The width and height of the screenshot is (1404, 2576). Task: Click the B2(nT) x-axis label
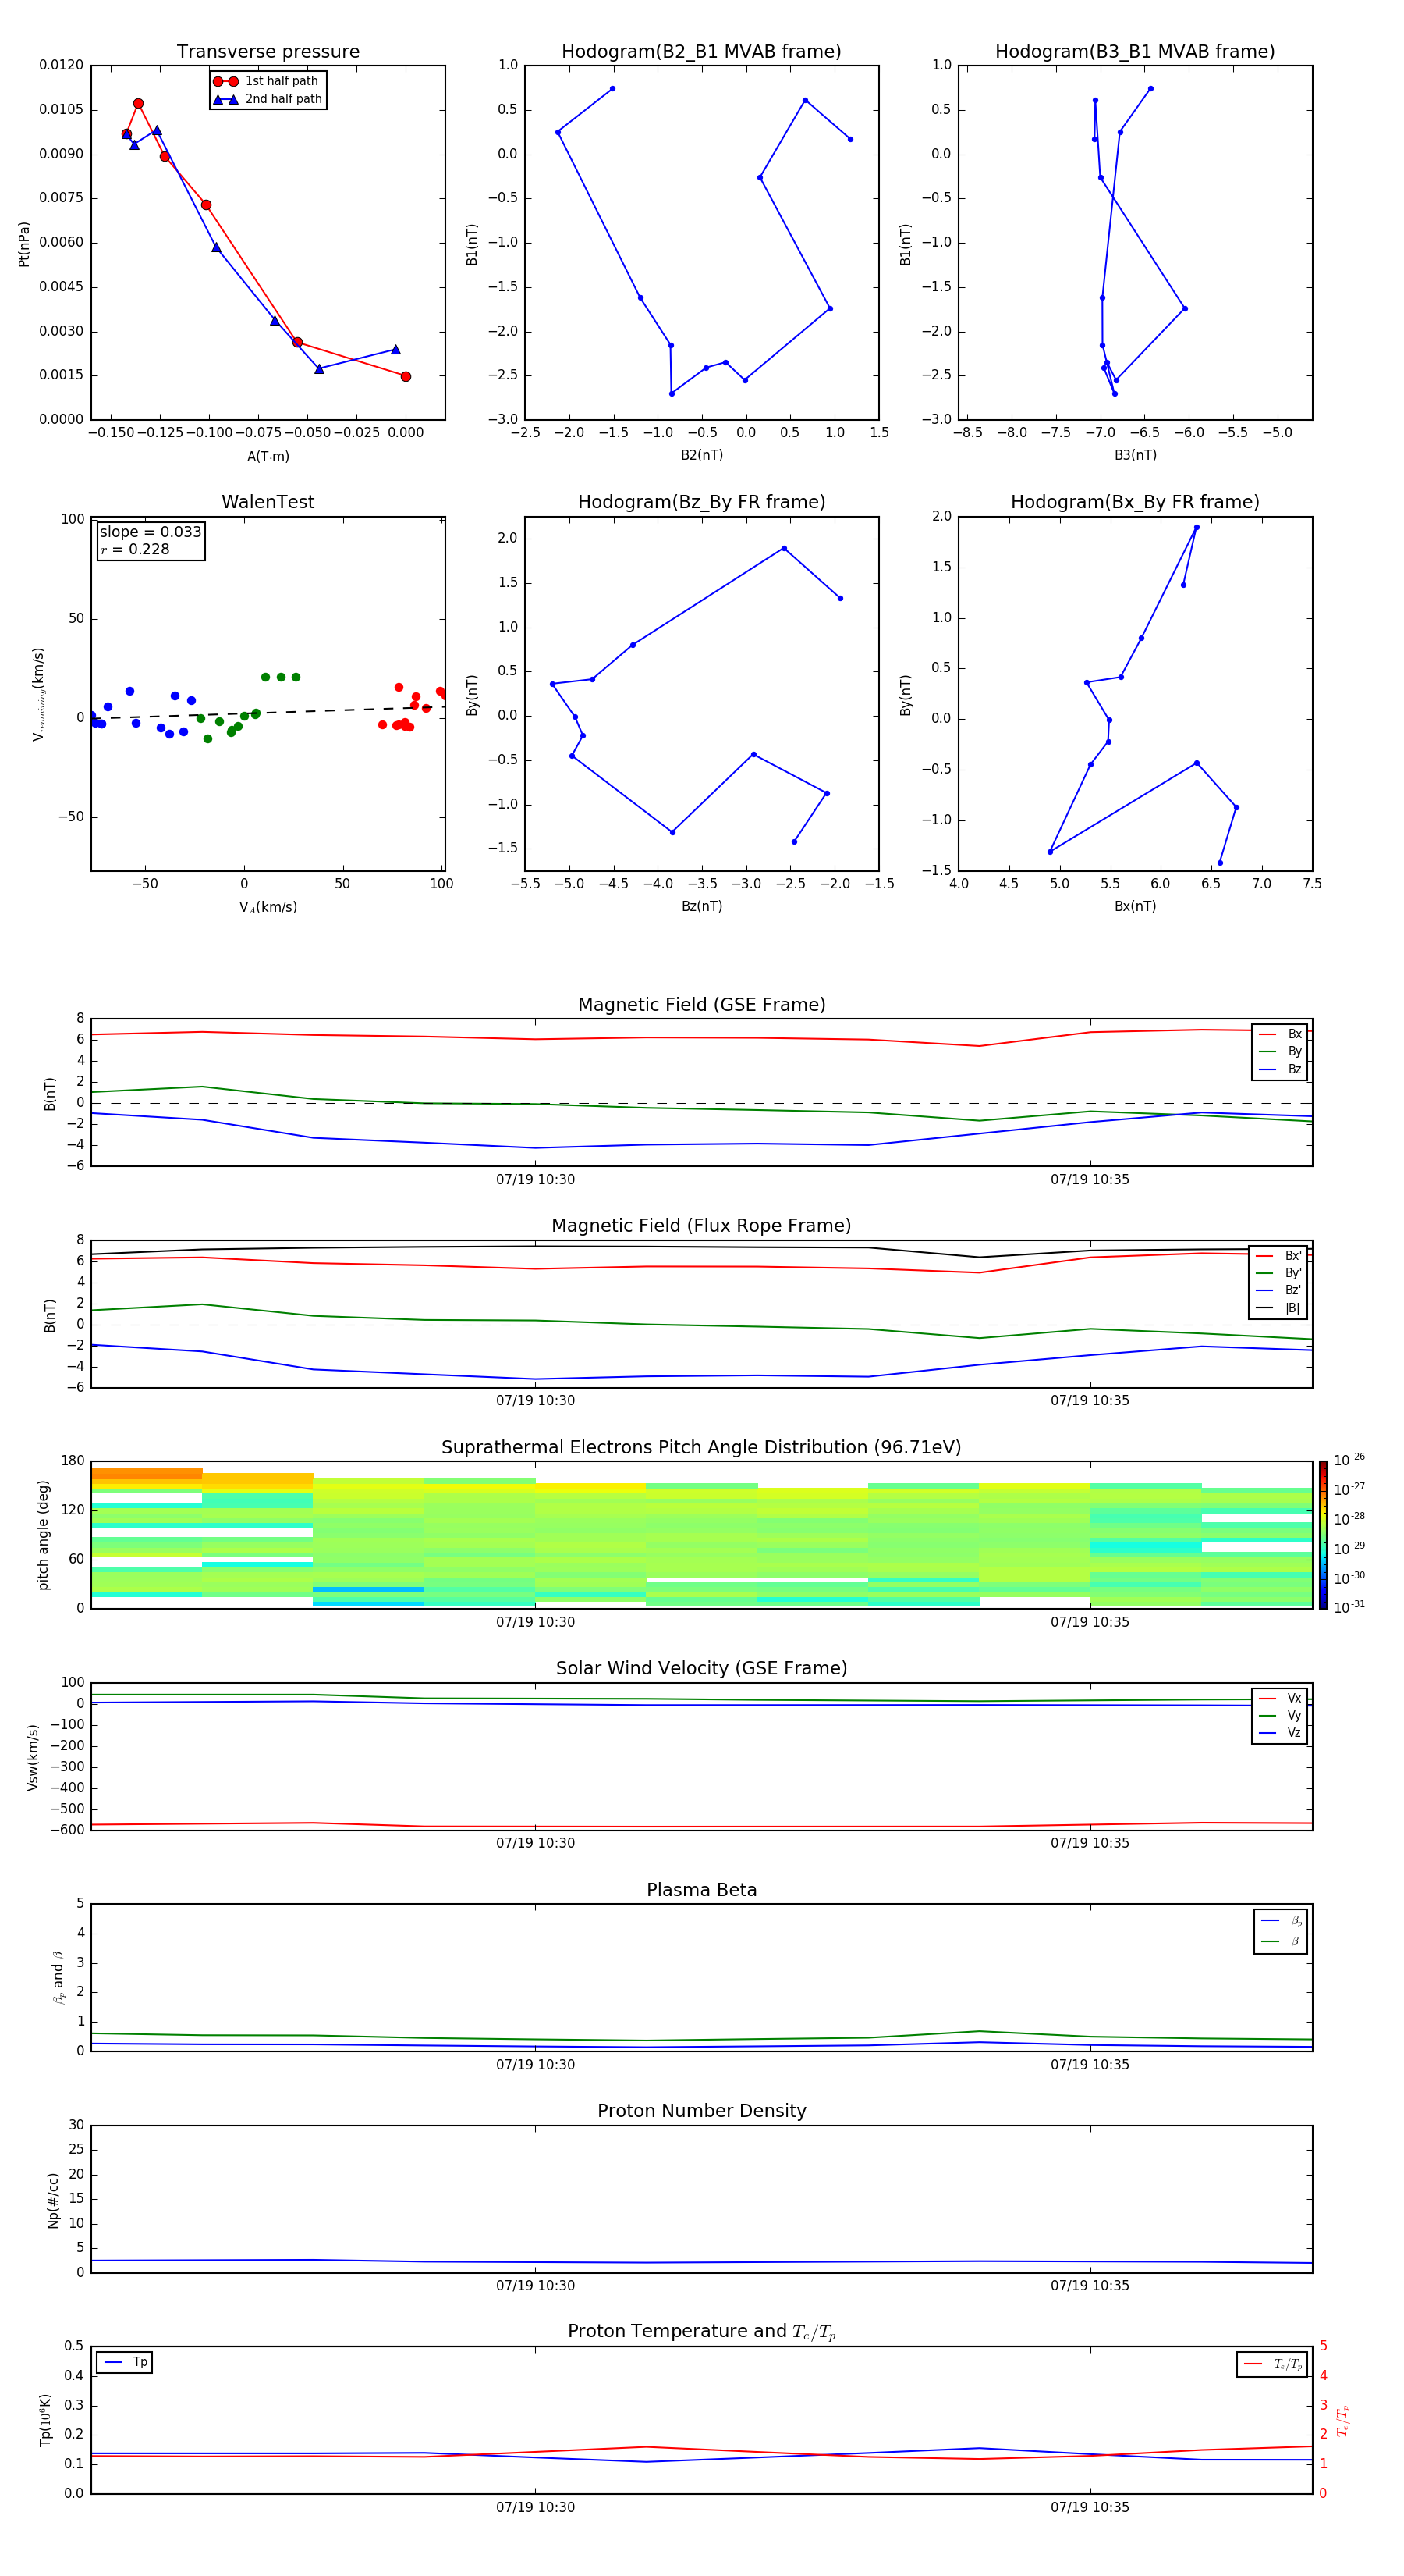point(701,455)
